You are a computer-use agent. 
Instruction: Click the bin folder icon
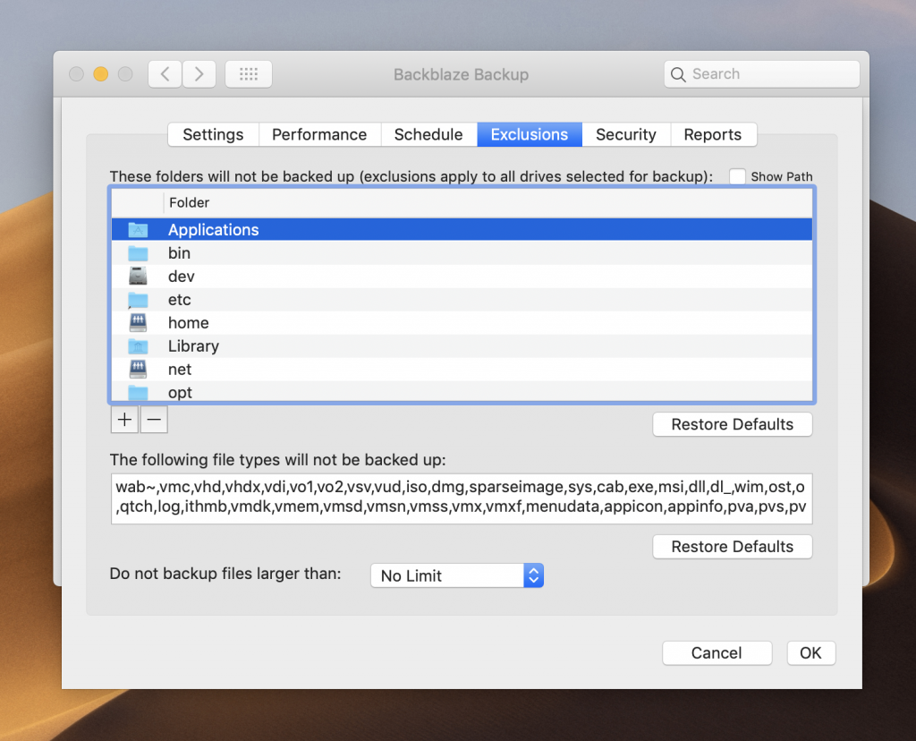(x=138, y=253)
